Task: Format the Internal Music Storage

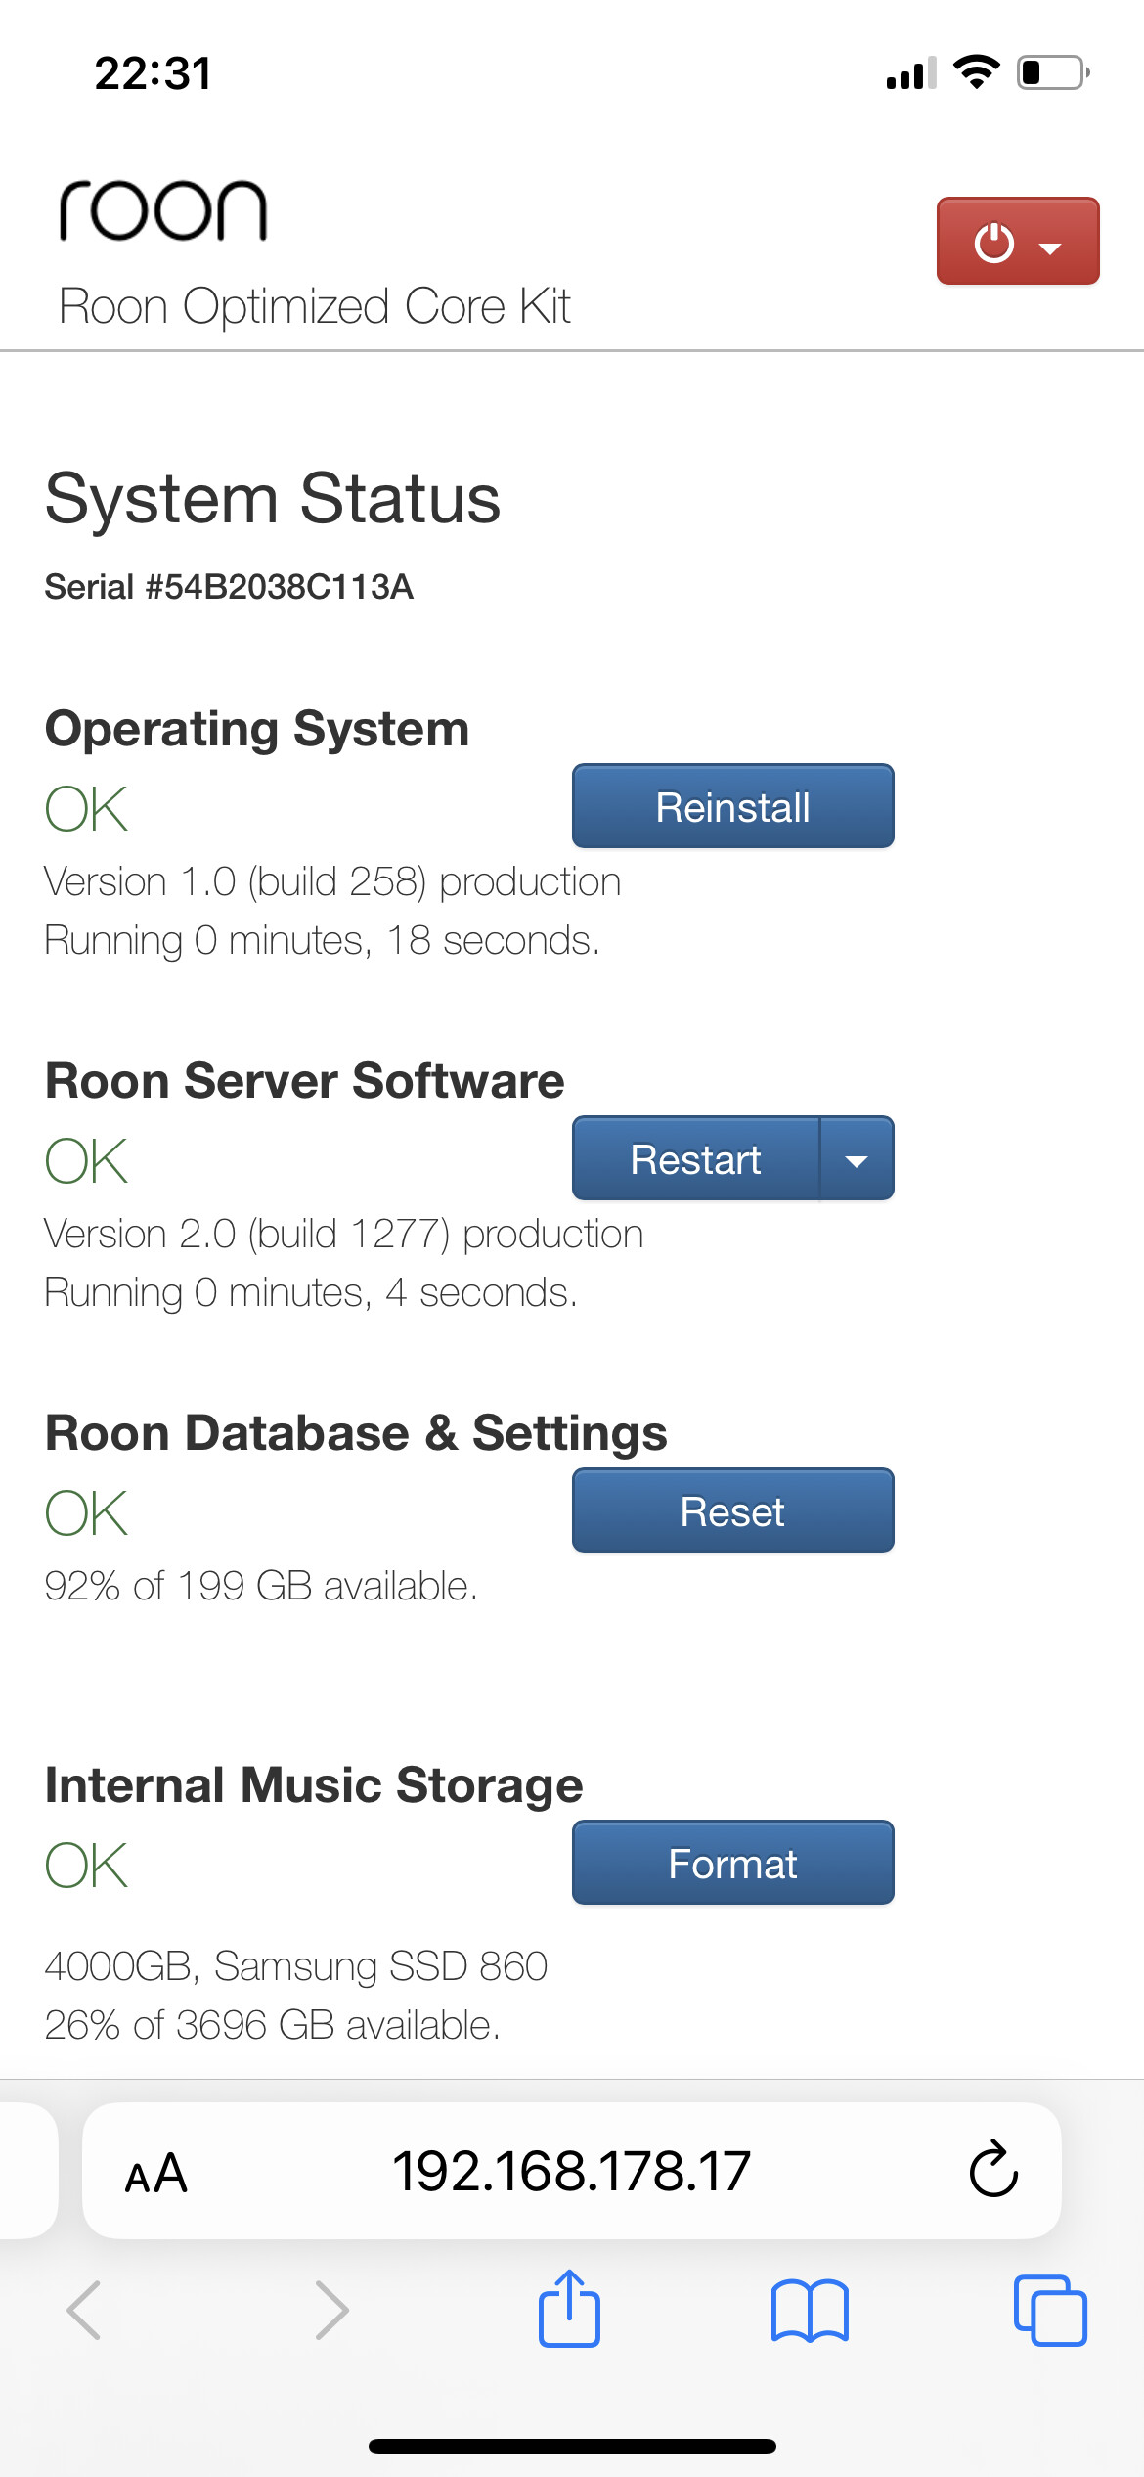Action: tap(732, 1864)
